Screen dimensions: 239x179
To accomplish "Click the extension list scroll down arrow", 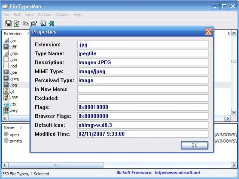I will coord(234,112).
